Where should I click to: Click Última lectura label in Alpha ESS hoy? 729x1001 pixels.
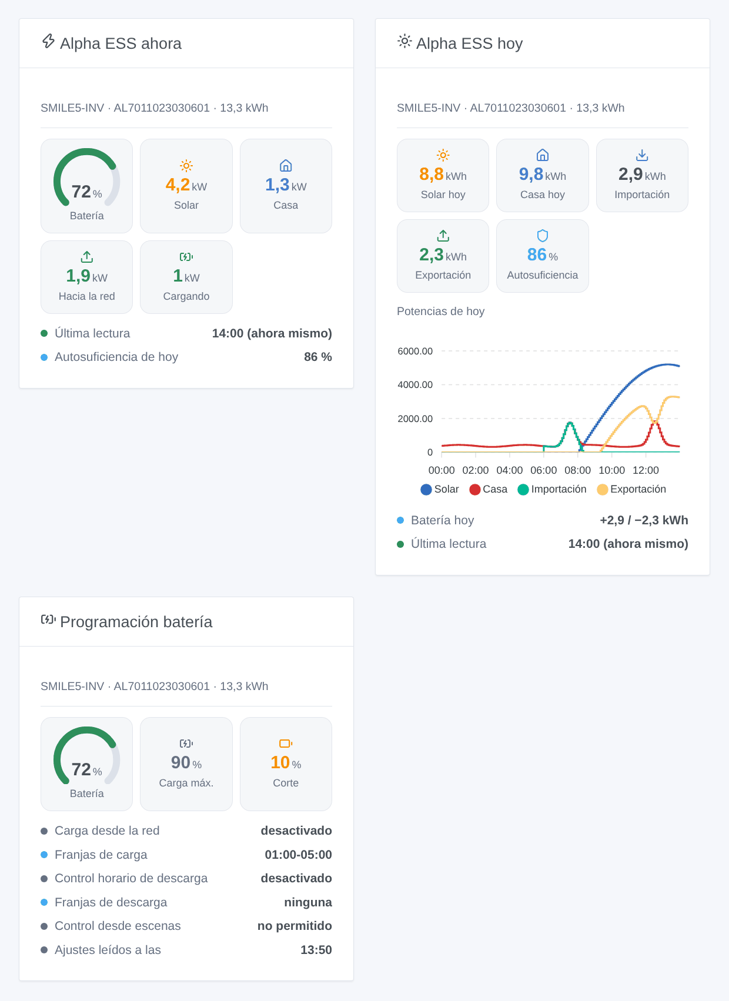click(449, 544)
